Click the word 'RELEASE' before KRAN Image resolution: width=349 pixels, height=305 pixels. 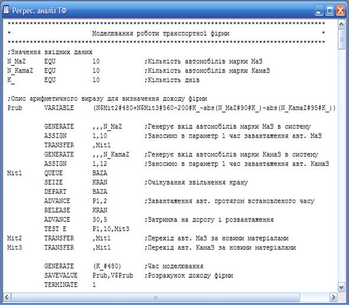point(57,210)
